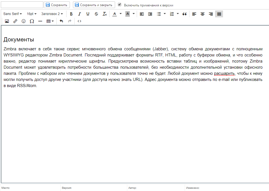Image resolution: width=269 pixels, height=191 pixels.
Task: Decrease the paragraph indent
Action: pyautogui.click(x=142, y=14)
